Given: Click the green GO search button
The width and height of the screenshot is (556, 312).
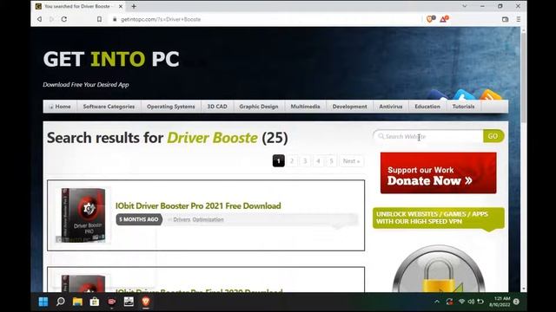Looking at the screenshot, I should pos(493,136).
